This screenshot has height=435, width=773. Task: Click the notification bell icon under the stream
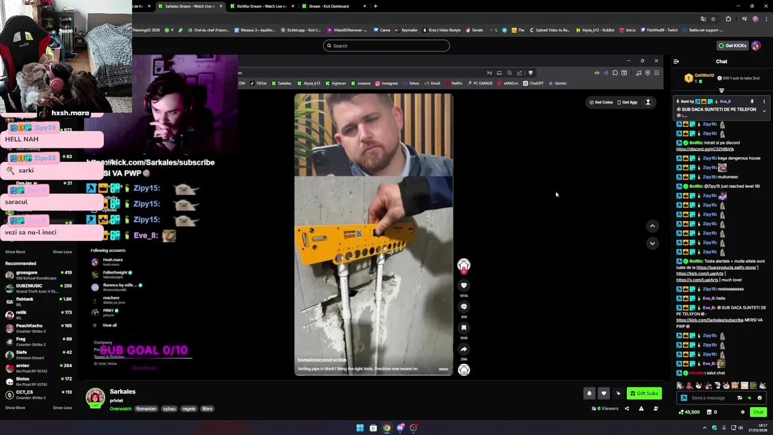(x=589, y=393)
